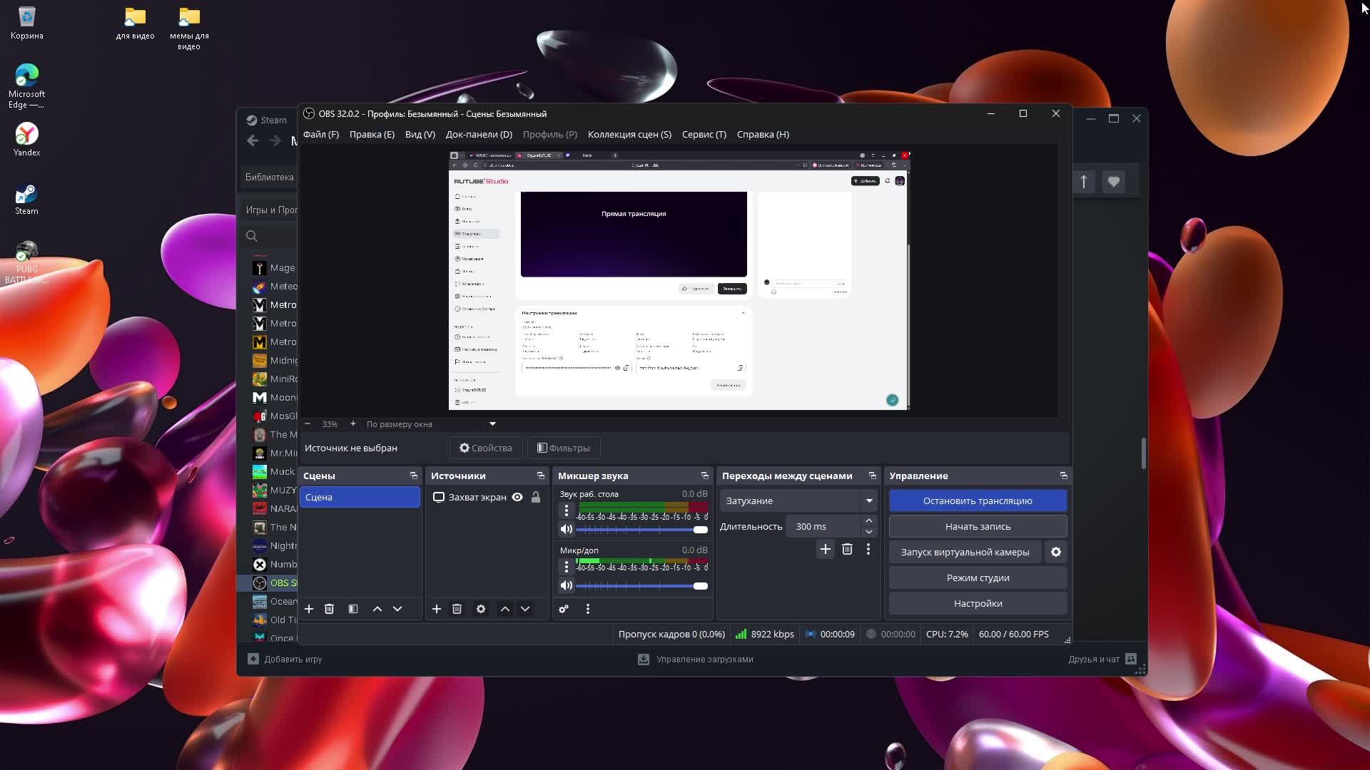Add a new scene transition with plus
This screenshot has height=770, width=1370.
coord(826,549)
